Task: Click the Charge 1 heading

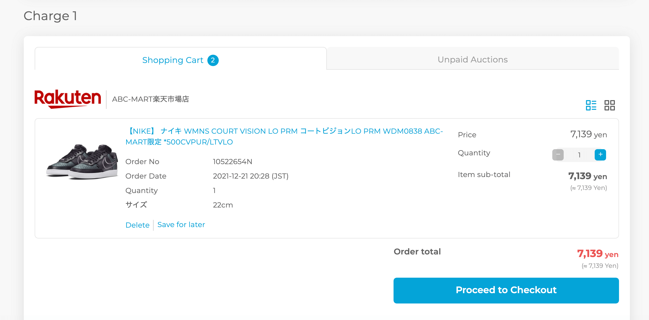Action: point(50,16)
